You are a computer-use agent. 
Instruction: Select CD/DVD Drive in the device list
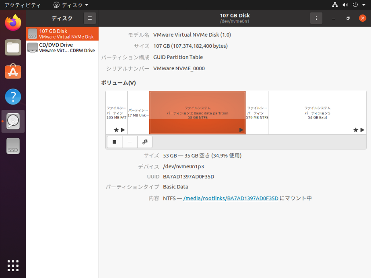62,47
